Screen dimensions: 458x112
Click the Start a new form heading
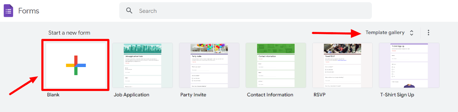click(69, 33)
